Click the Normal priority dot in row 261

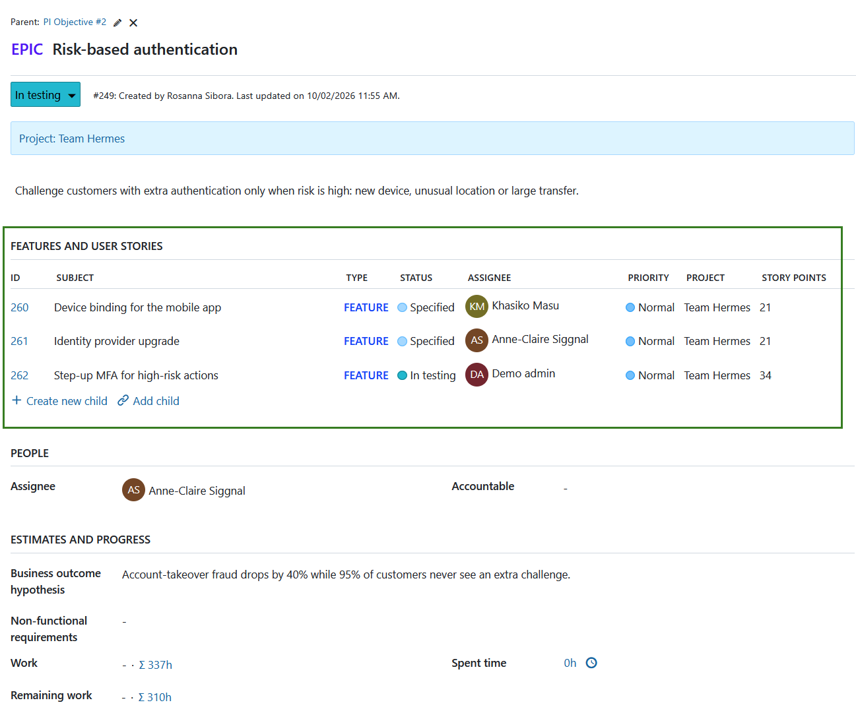point(630,341)
